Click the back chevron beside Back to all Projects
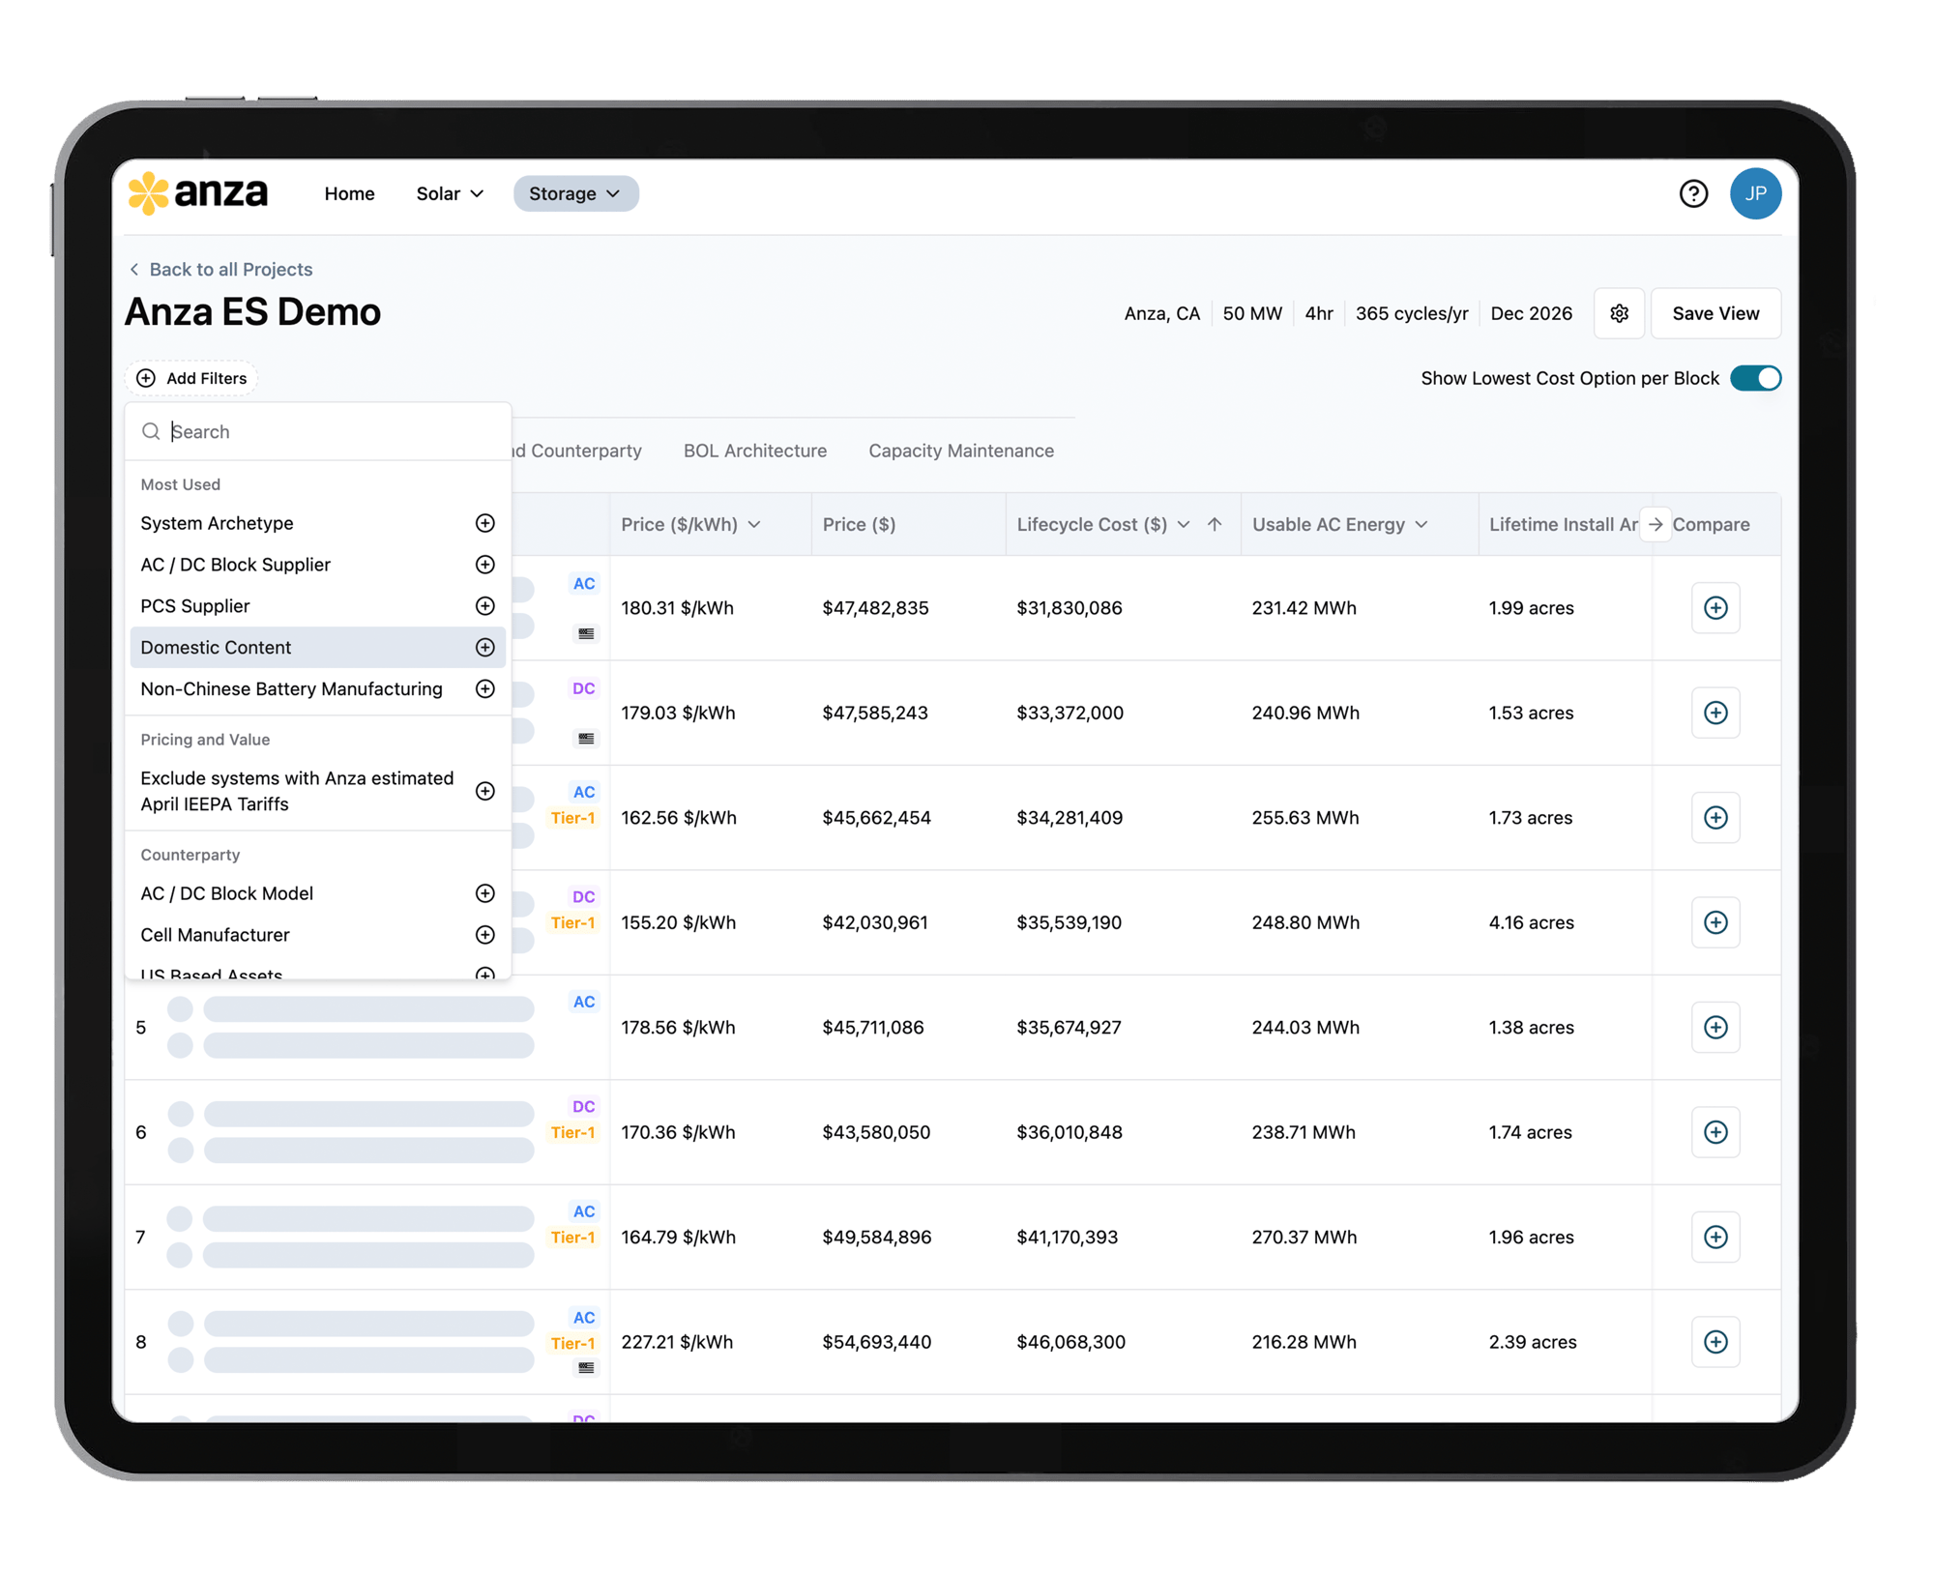1934x1574 pixels. (134, 270)
